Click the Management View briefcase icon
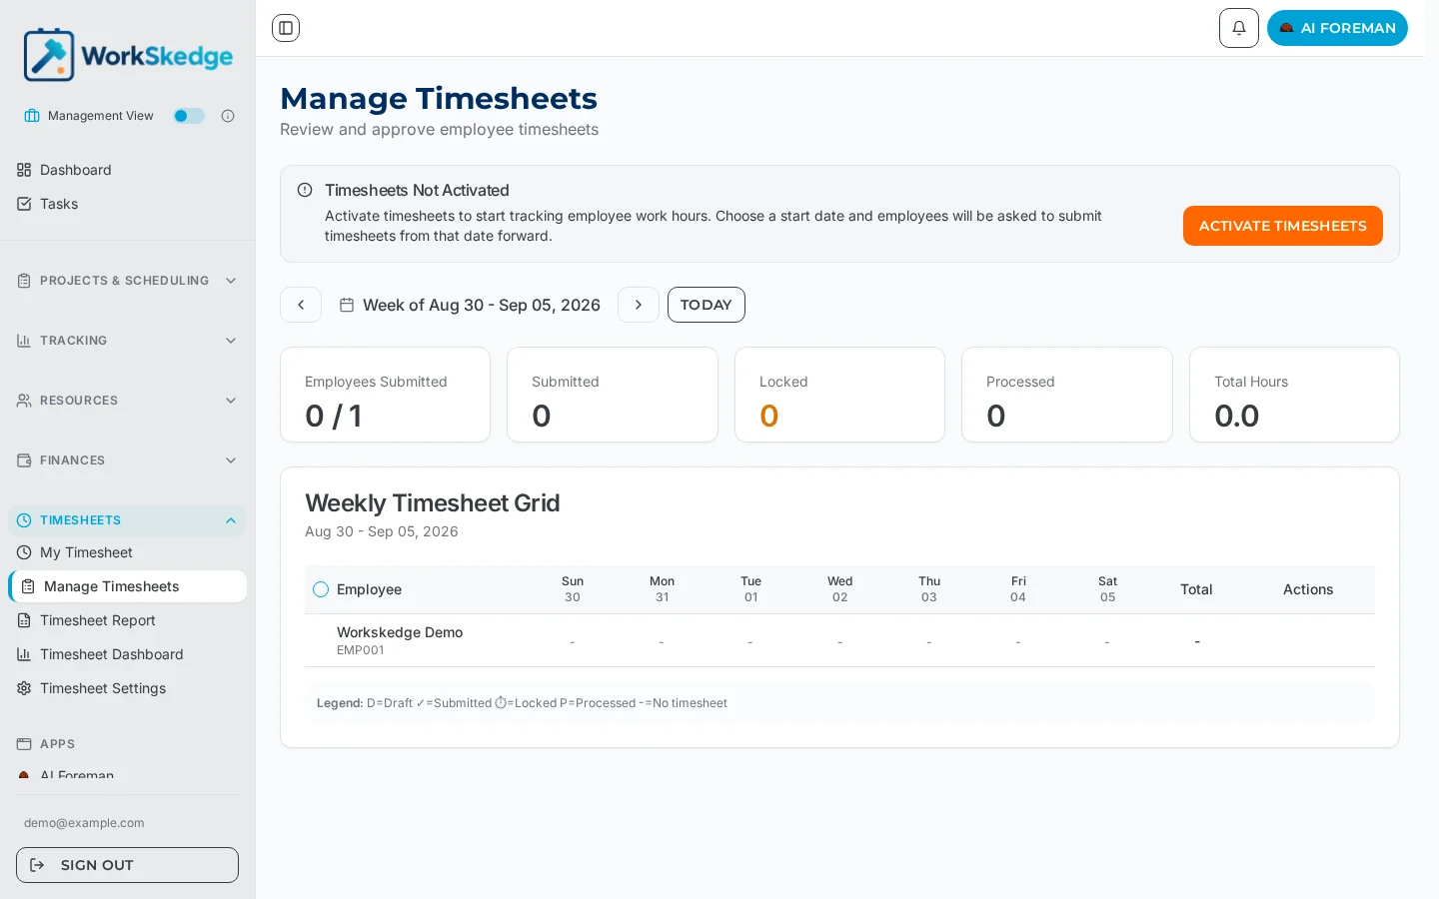This screenshot has width=1439, height=899. click(x=32, y=116)
